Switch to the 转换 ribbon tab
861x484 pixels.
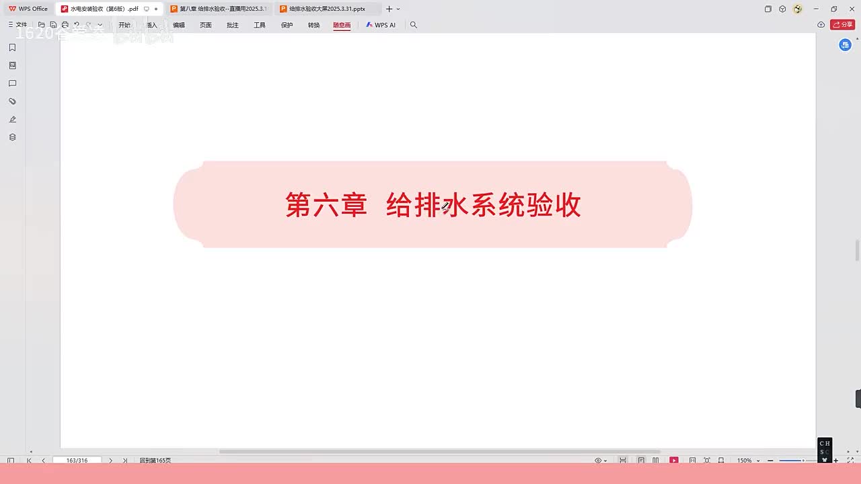point(313,25)
